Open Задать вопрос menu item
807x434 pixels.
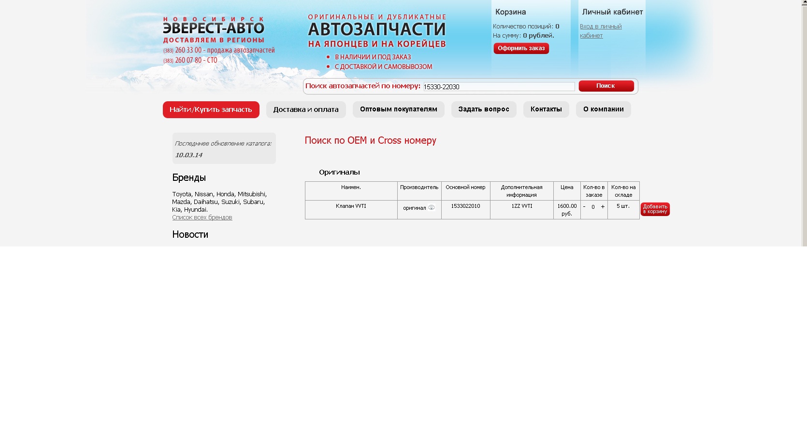484,109
